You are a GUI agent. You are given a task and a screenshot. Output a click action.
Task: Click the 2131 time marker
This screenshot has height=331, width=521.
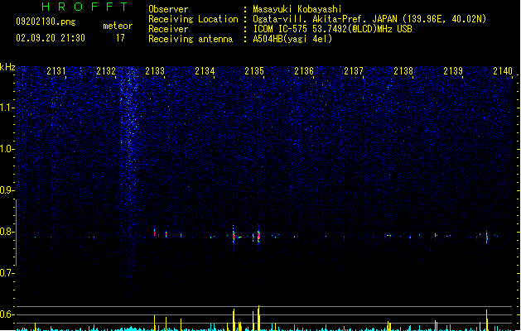point(56,70)
